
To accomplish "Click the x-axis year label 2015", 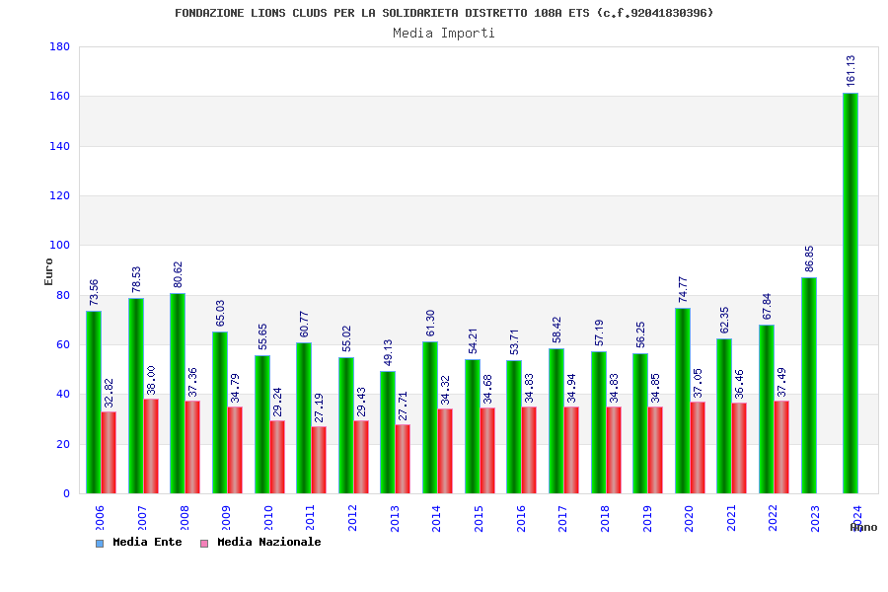I will click(479, 518).
